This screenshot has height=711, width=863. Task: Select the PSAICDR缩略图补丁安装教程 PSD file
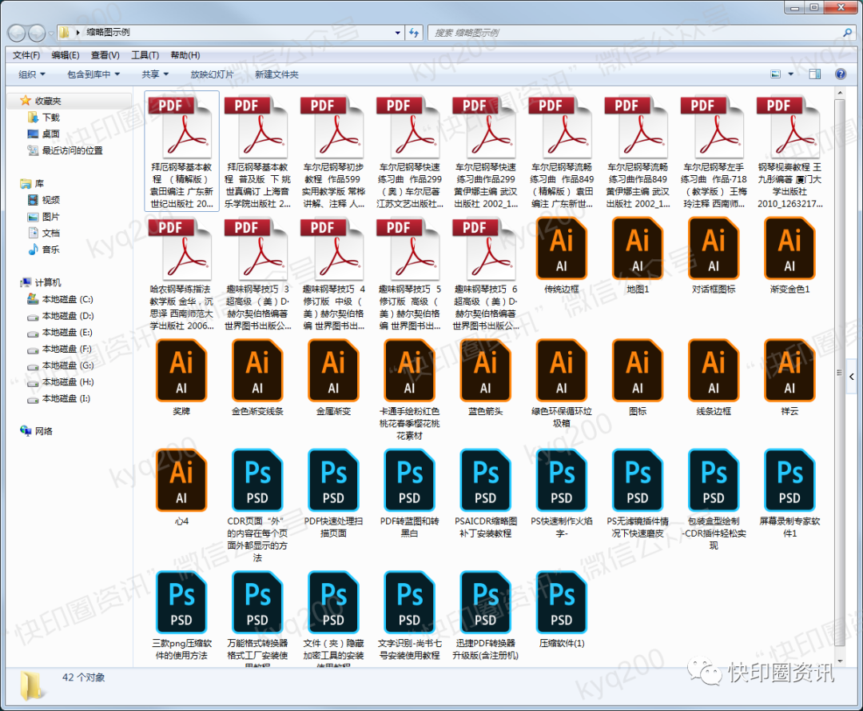[x=486, y=493]
